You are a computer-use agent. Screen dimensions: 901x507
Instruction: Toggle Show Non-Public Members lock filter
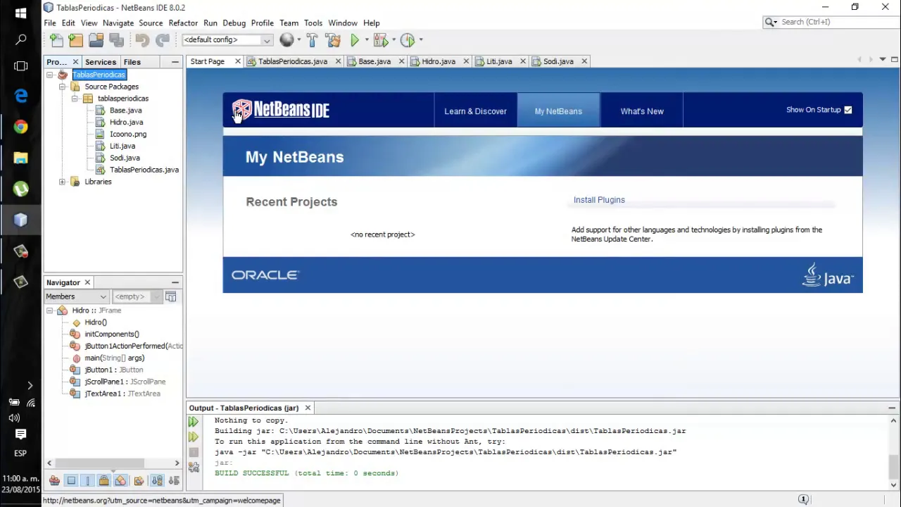[104, 481]
